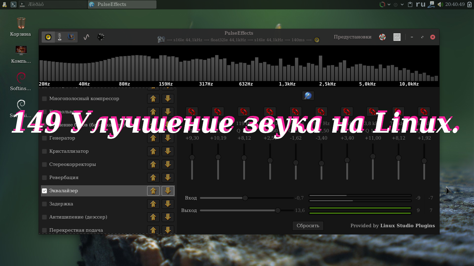Image resolution: width=474 pixels, height=266 pixels.
Task: Open the clock showing 20:40:49
Action: [455, 5]
